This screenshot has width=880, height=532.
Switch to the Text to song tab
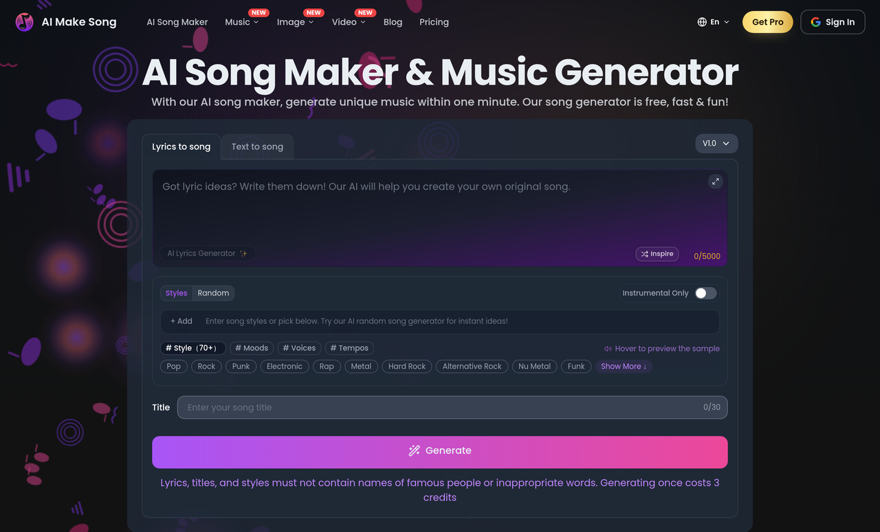[257, 146]
